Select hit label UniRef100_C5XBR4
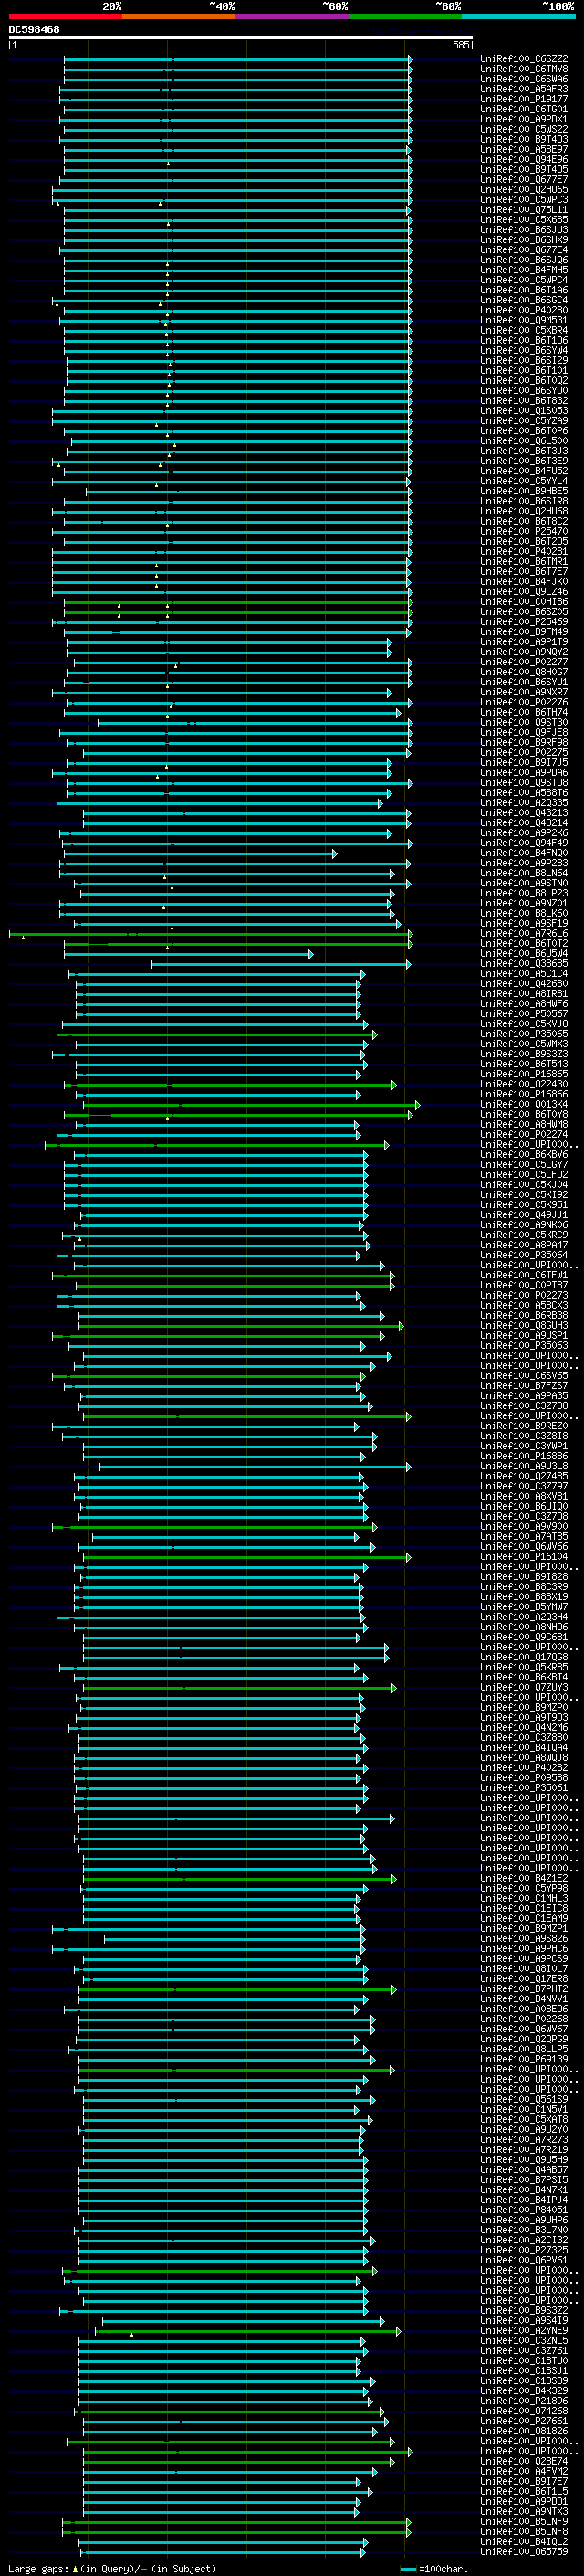The width and height of the screenshot is (584, 2576). pos(523,330)
